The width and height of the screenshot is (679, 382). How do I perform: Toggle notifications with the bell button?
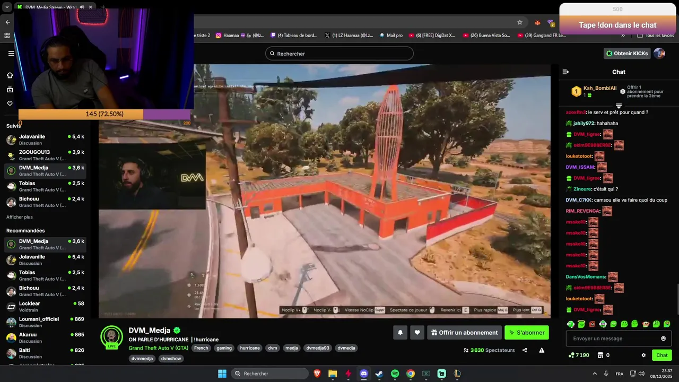(x=401, y=333)
